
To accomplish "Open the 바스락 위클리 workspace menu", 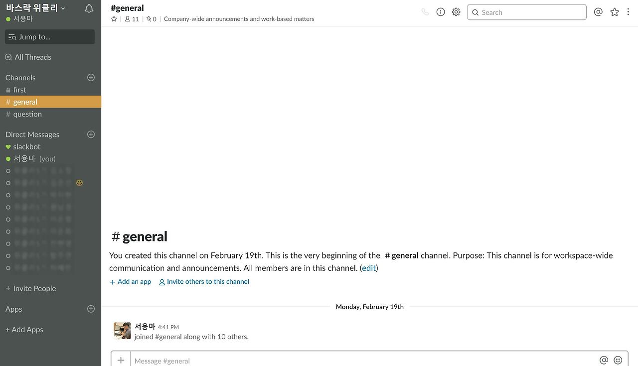I will click(35, 8).
